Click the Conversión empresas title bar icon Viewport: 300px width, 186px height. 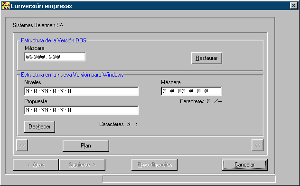pos(6,6)
